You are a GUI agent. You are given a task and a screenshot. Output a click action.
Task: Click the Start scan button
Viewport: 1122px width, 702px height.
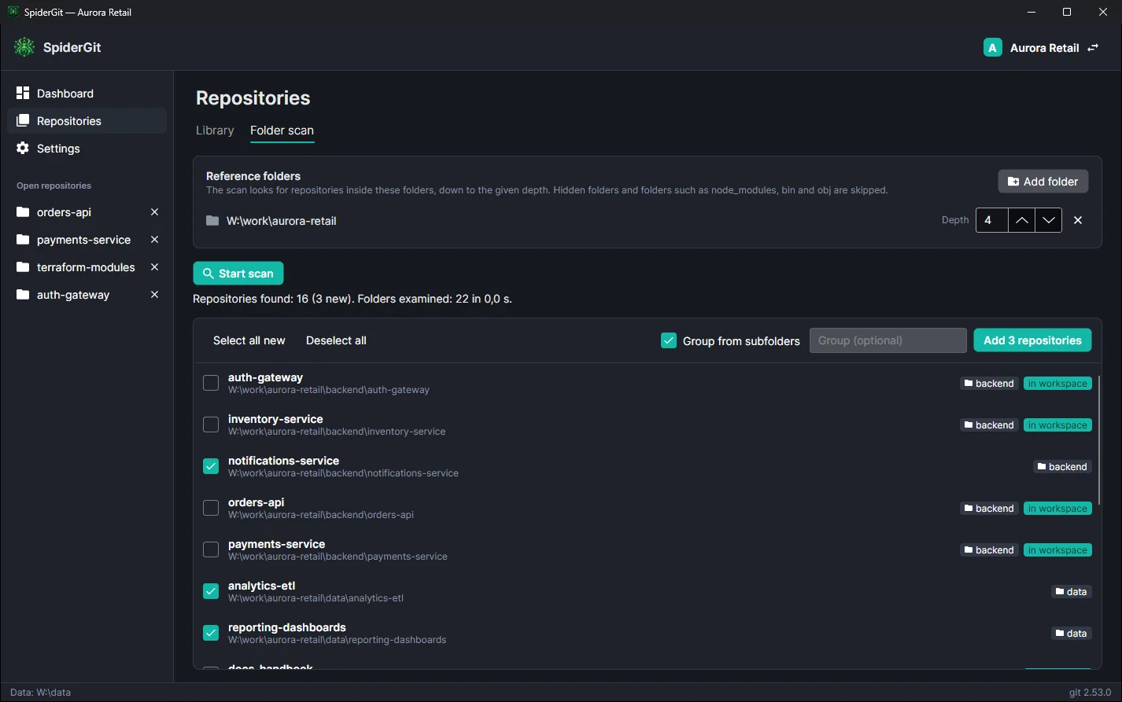tap(238, 274)
